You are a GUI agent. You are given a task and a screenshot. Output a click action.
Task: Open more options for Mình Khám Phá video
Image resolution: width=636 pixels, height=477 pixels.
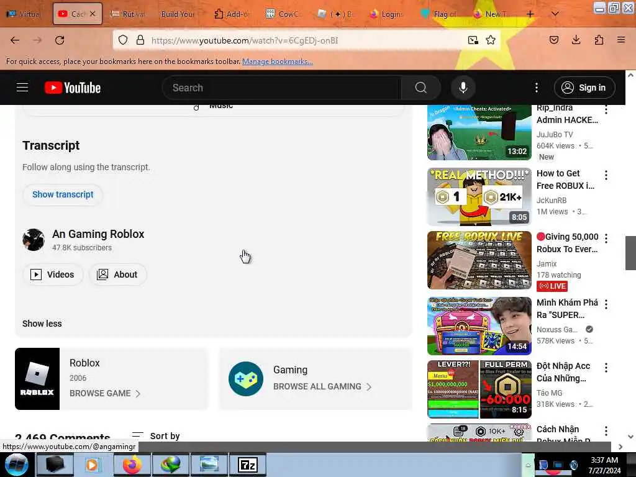click(x=606, y=304)
